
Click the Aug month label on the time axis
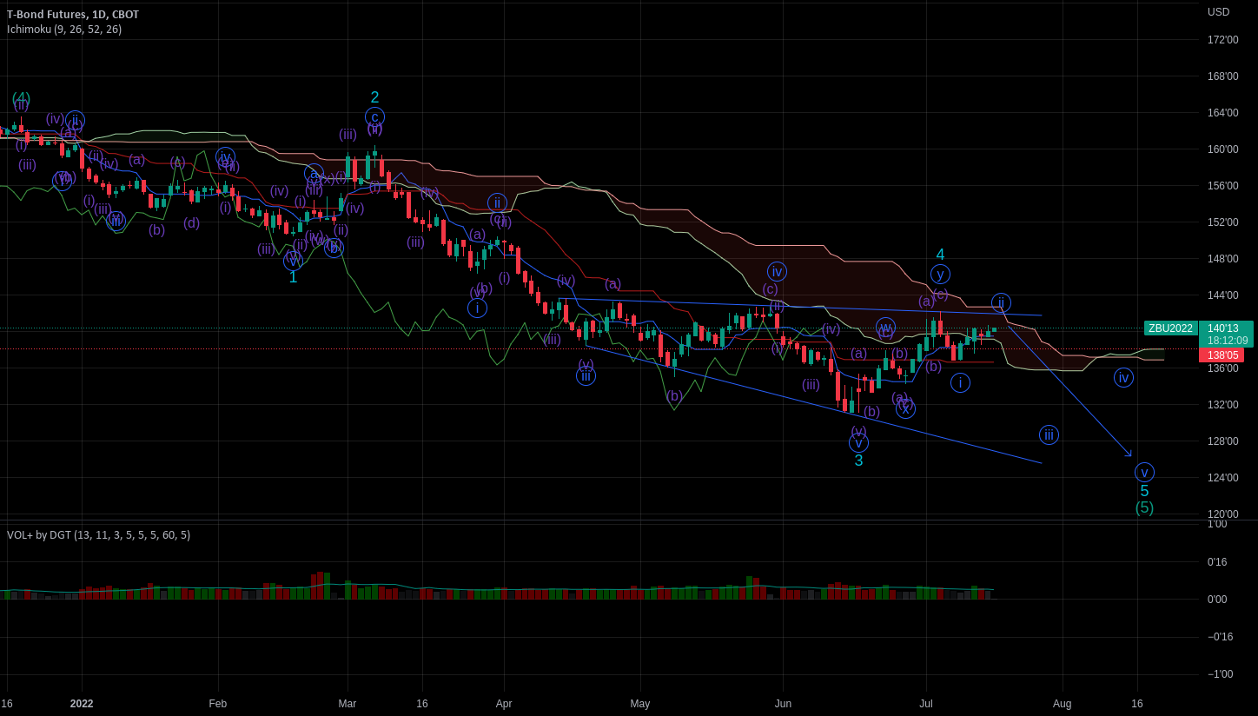coord(1062,704)
